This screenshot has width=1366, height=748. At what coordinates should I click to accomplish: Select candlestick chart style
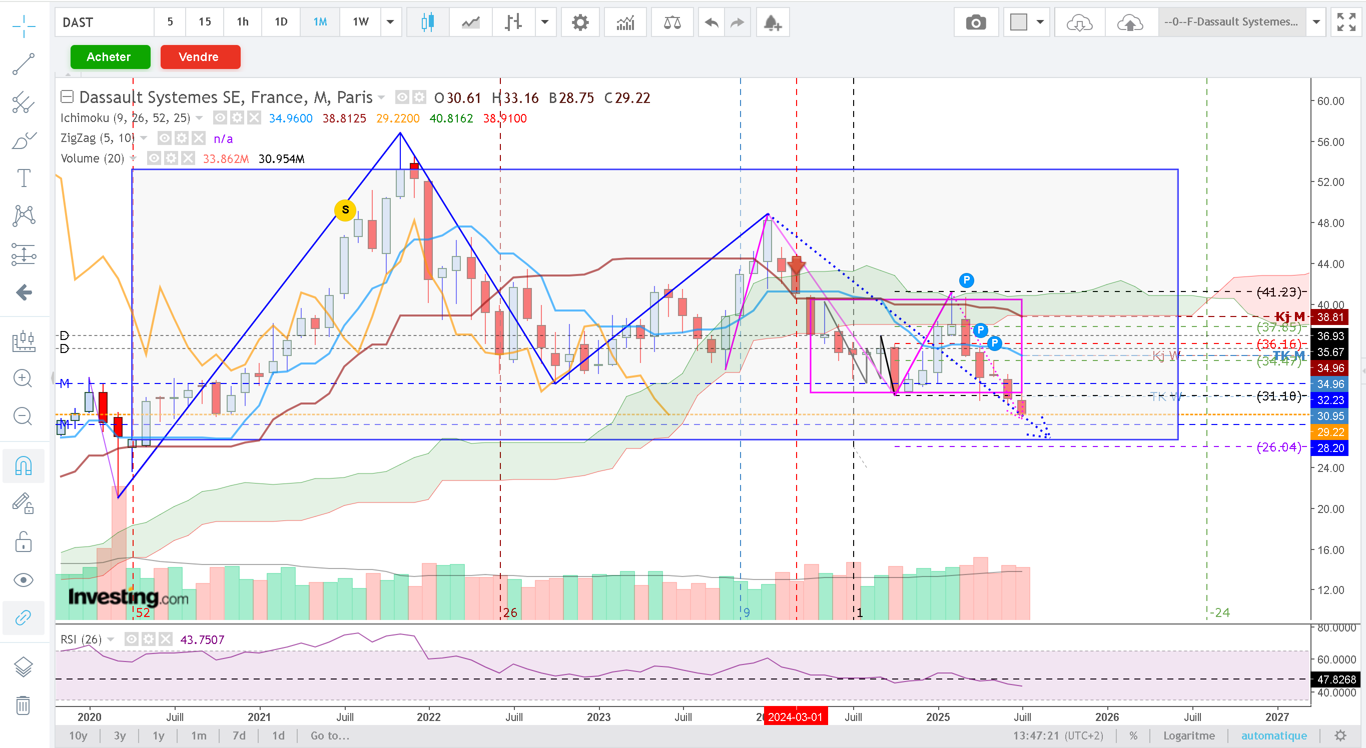(427, 22)
